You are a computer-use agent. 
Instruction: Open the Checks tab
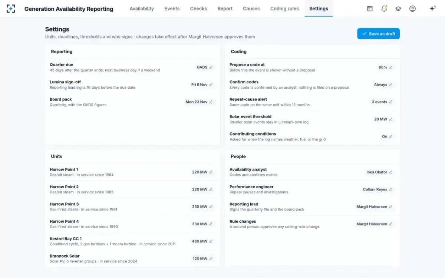click(198, 9)
